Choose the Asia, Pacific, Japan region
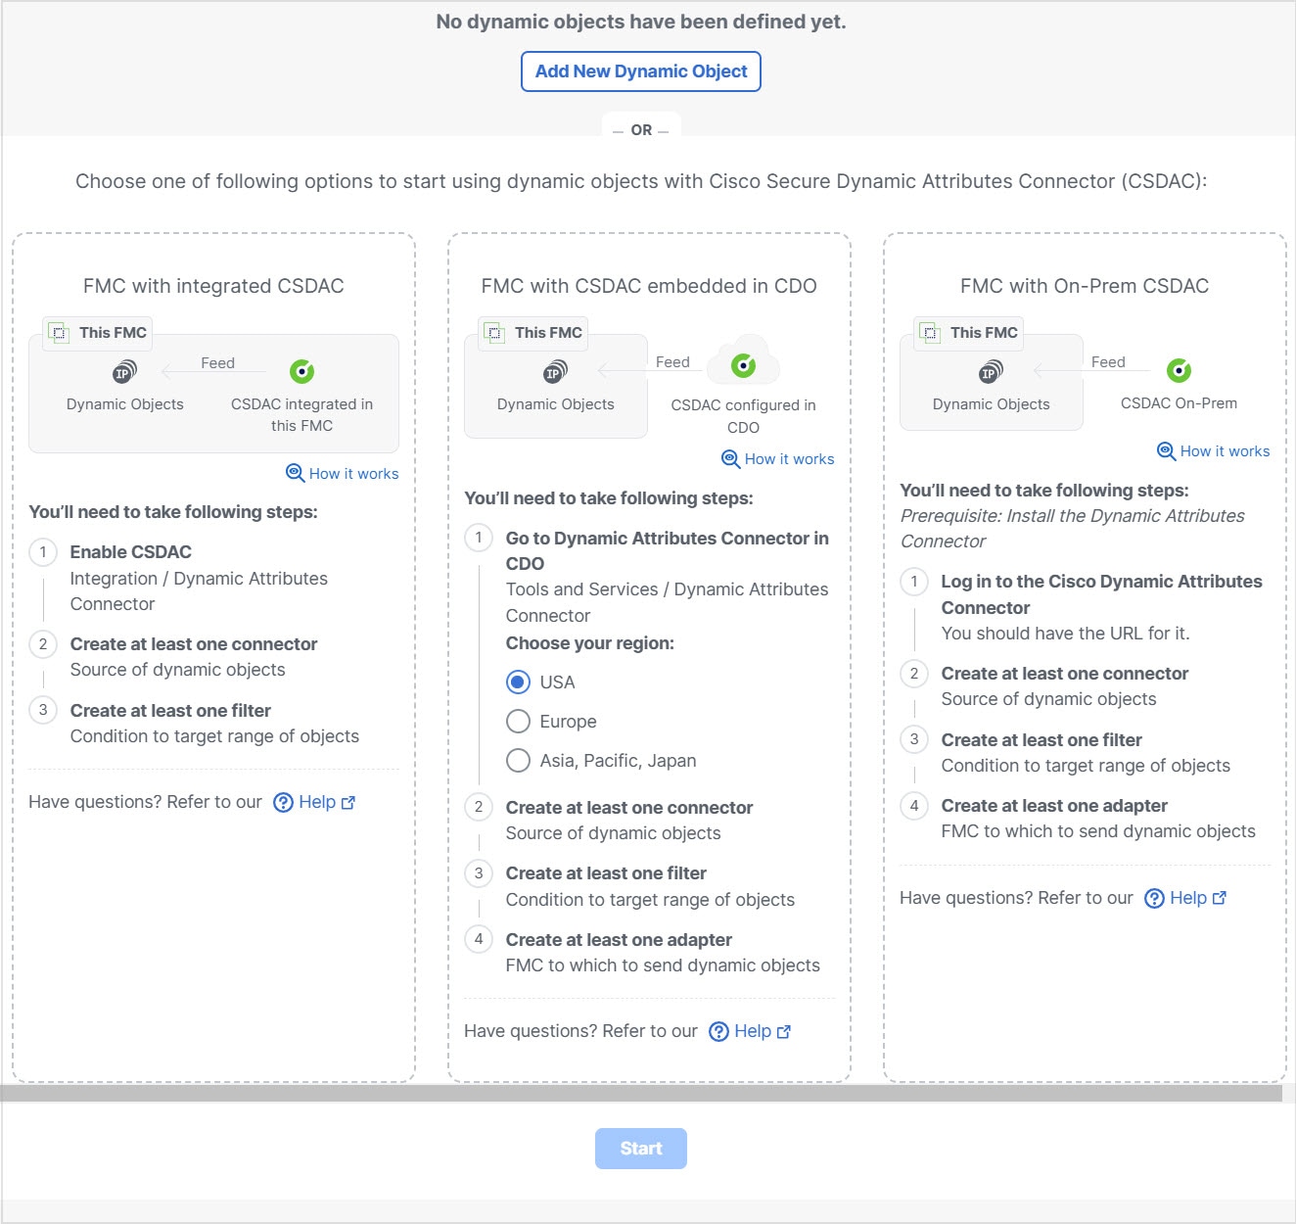The height and width of the screenshot is (1224, 1296). coord(518,760)
